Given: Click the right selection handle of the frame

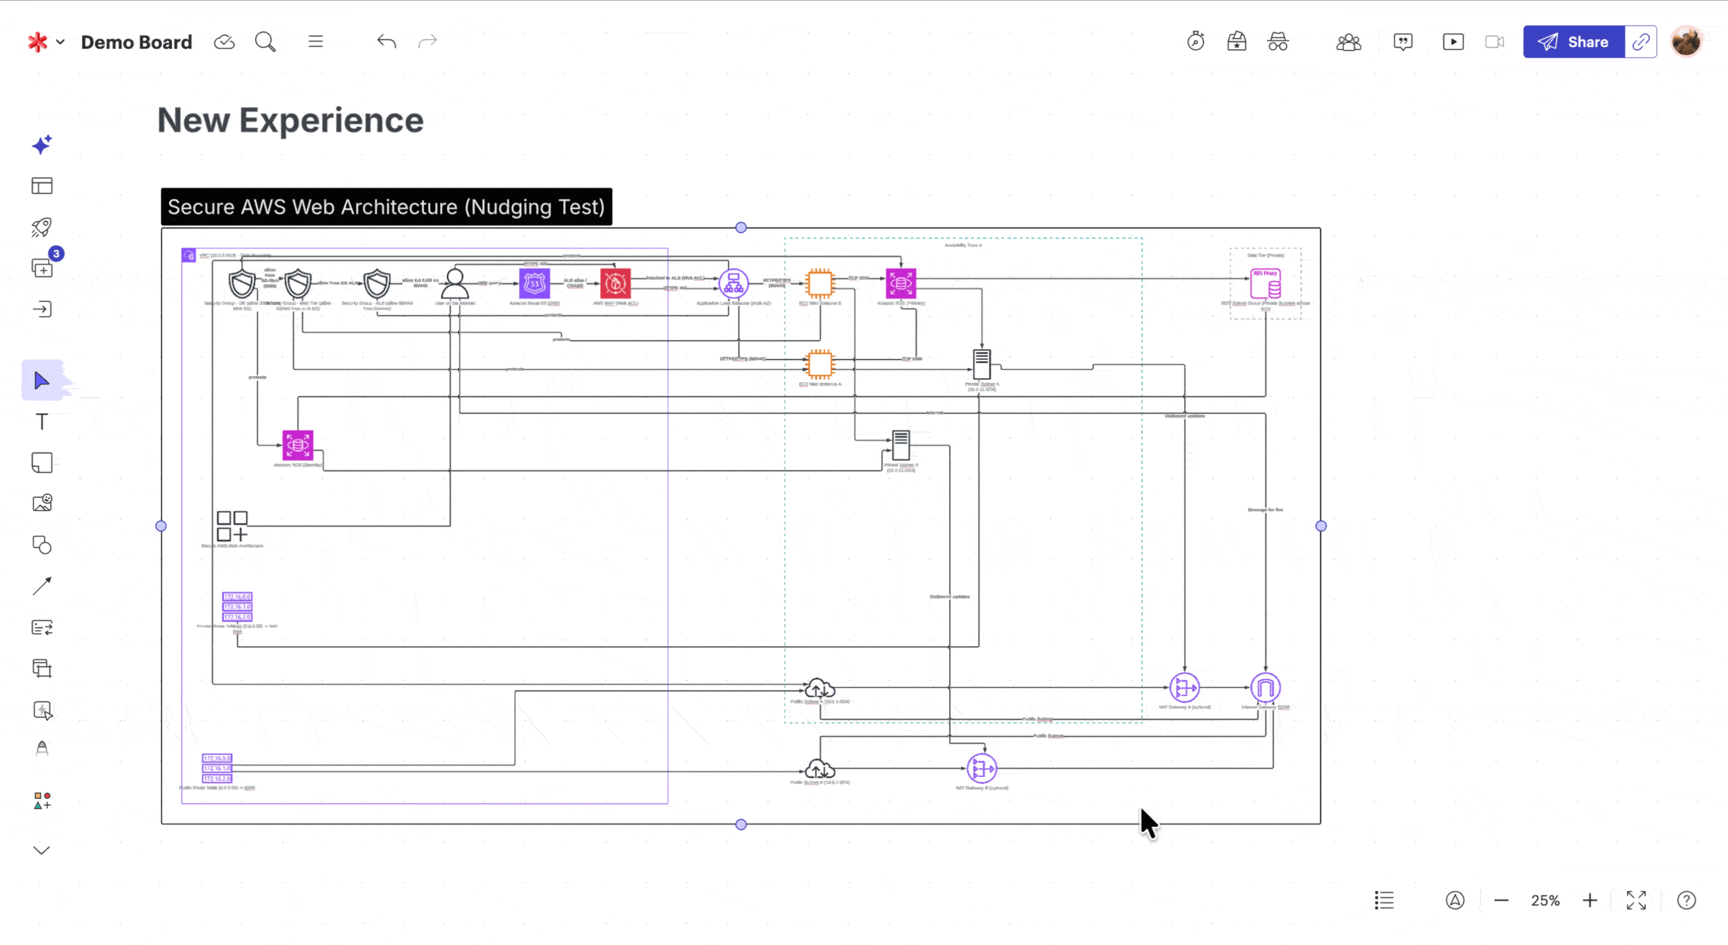Looking at the screenshot, I should (1321, 526).
